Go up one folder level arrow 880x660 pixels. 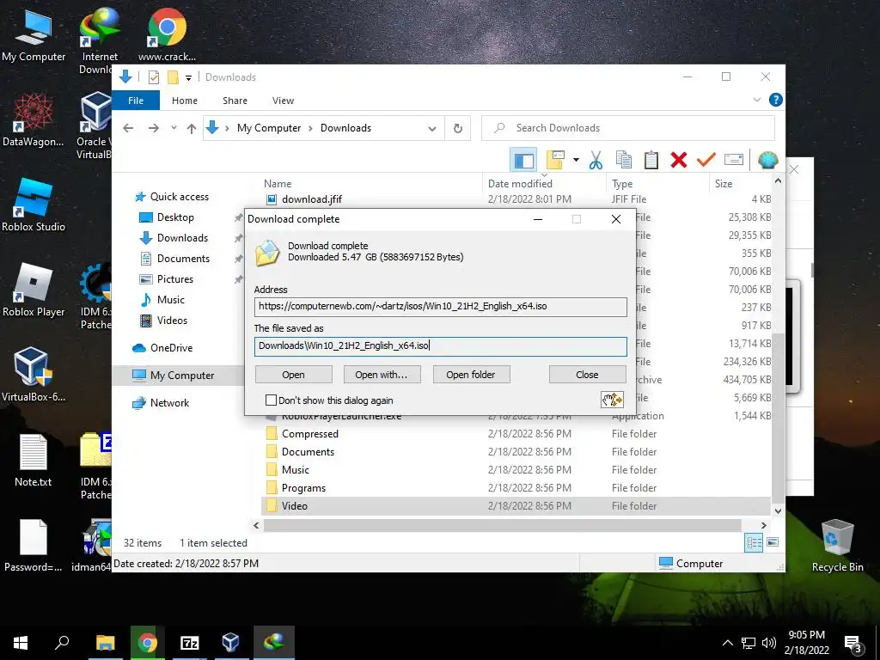coord(192,128)
